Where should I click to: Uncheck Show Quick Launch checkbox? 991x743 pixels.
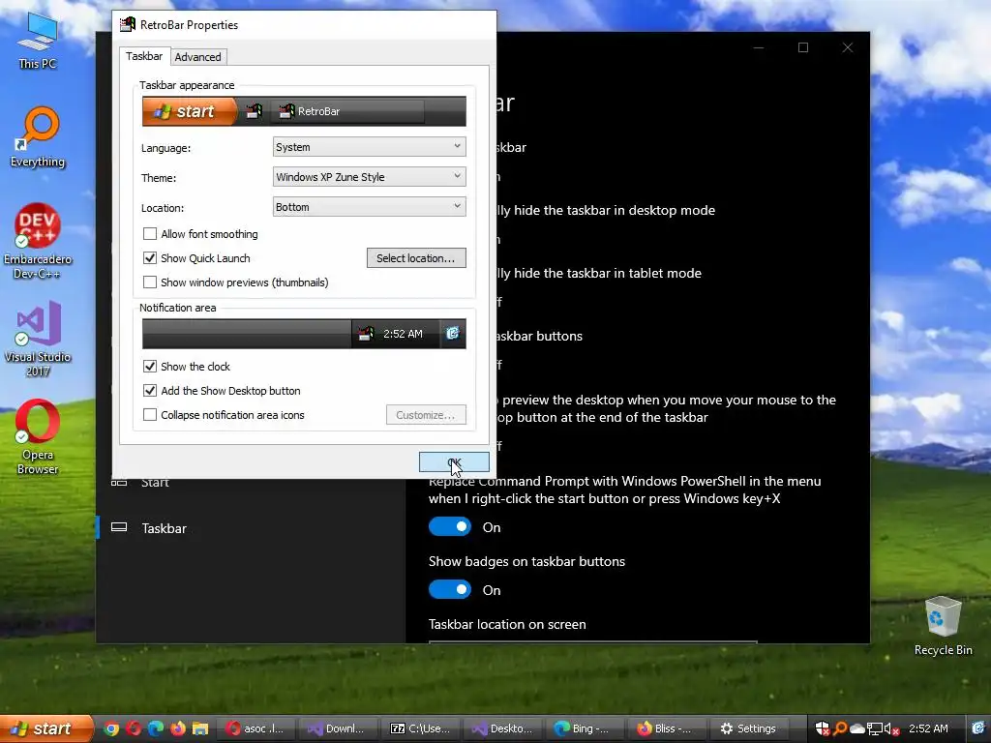click(x=150, y=257)
